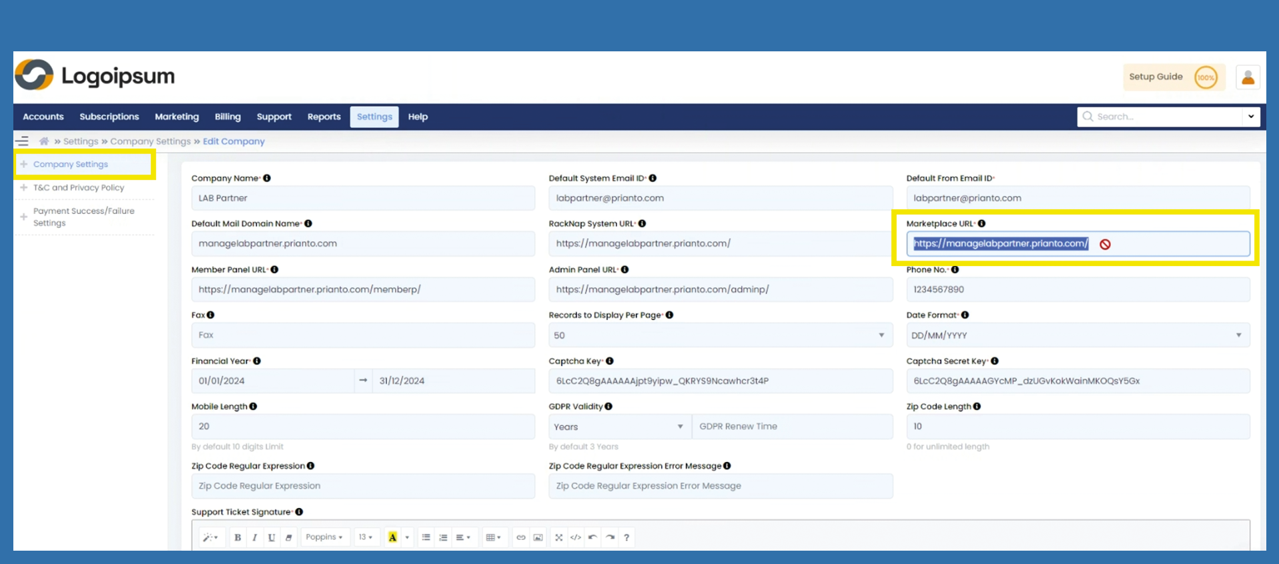Click the yellow text highlight color swatch
The height and width of the screenshot is (564, 1279).
point(392,537)
